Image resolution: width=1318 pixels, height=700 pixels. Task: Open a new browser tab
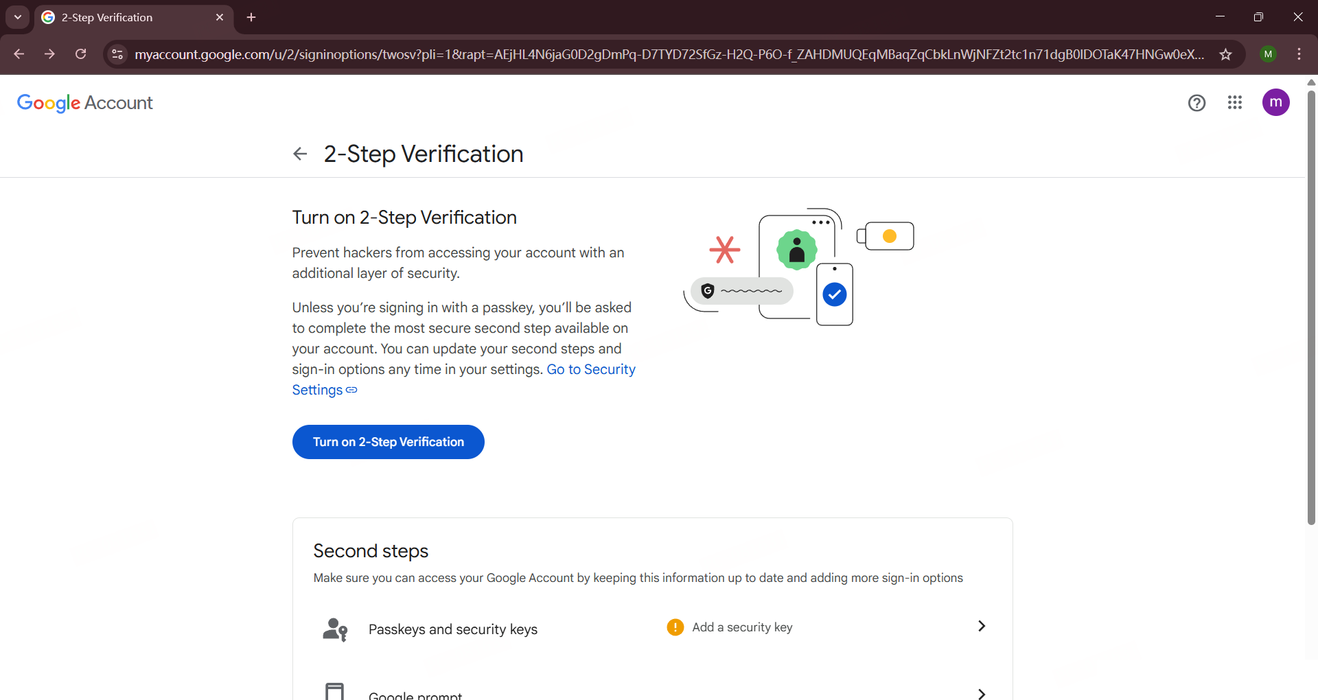pyautogui.click(x=251, y=17)
